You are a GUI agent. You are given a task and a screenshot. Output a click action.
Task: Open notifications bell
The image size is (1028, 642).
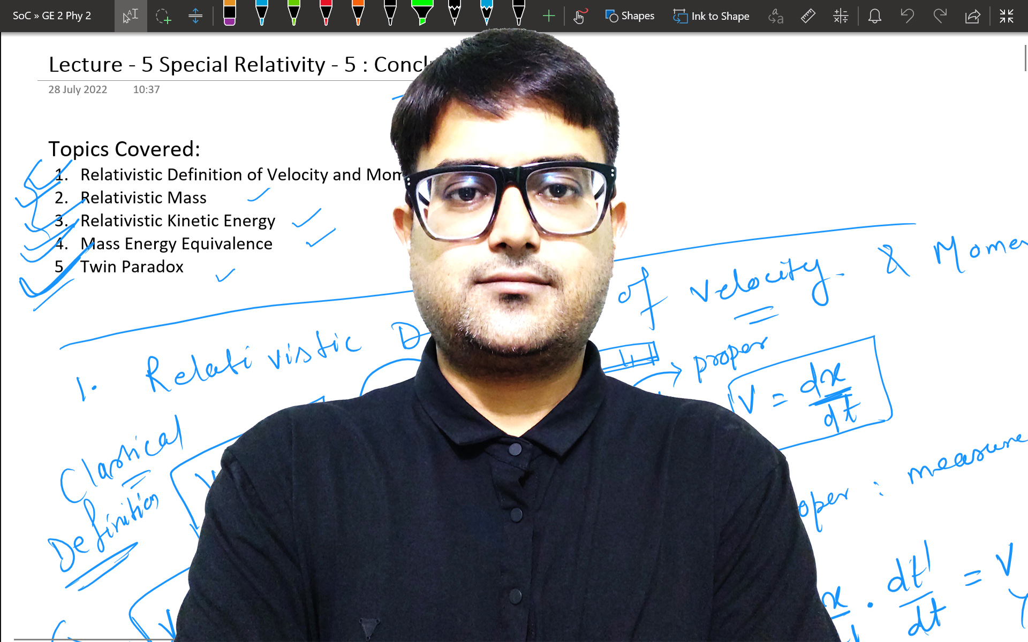click(875, 16)
